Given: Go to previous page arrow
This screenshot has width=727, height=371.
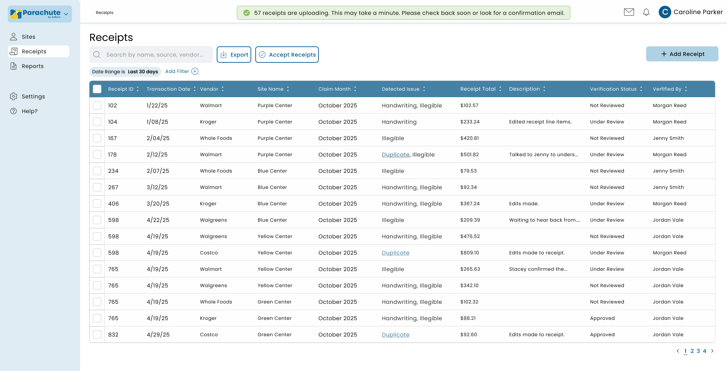Looking at the screenshot, I should pos(678,351).
